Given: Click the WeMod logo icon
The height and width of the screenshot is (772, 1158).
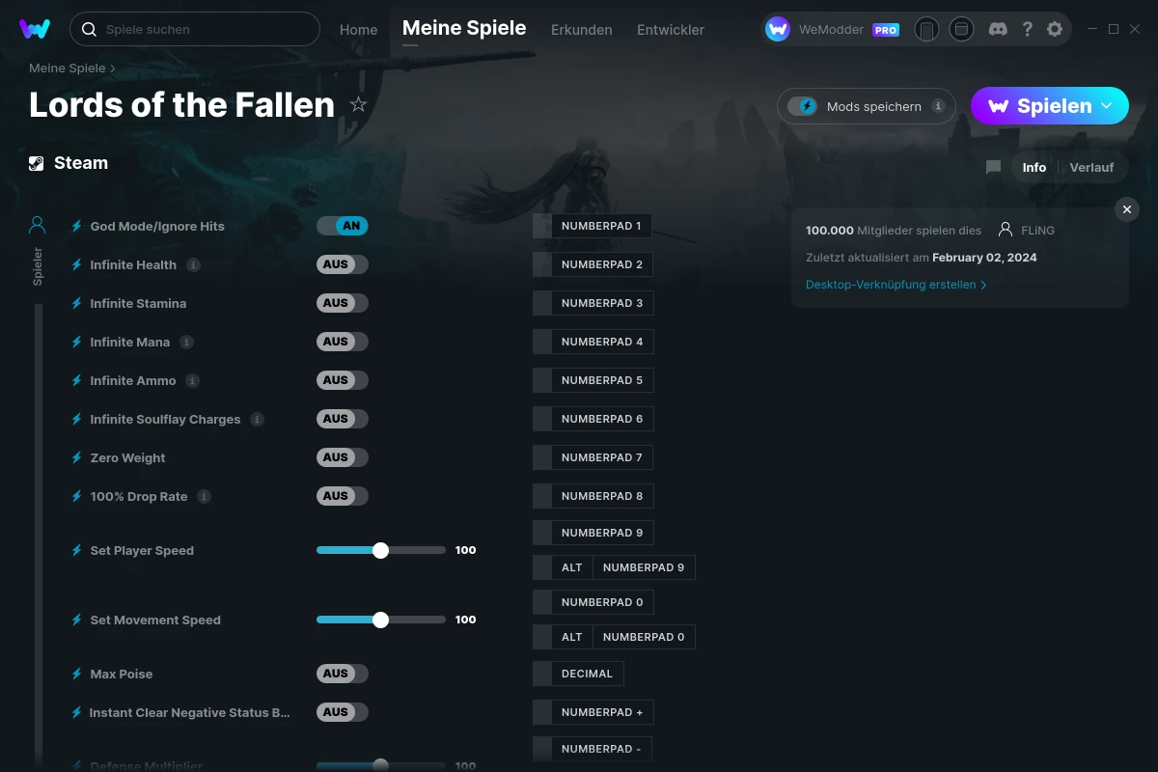Looking at the screenshot, I should coord(35,29).
